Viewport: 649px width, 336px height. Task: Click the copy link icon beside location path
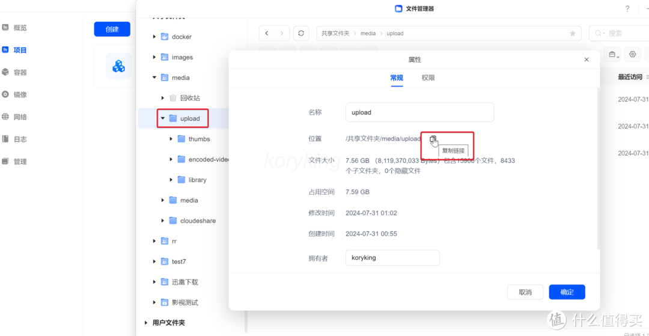(433, 139)
